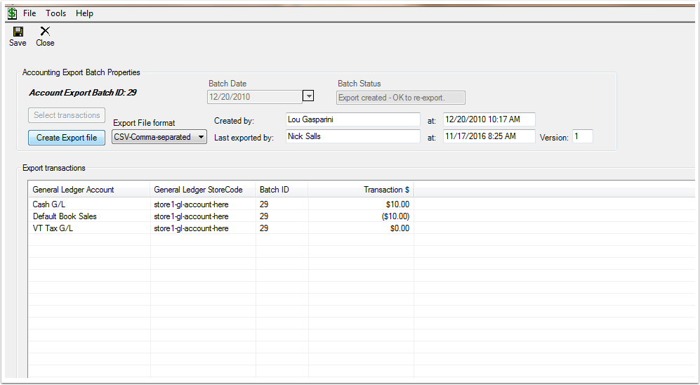The height and width of the screenshot is (385, 700).
Task: Click the created-at field 12/20/2010 10:17 AM
Action: coord(489,119)
